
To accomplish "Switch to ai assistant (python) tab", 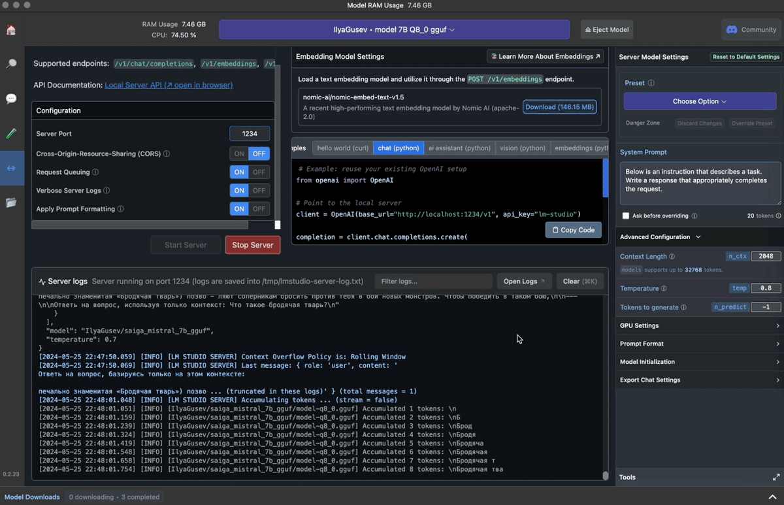I will (459, 148).
